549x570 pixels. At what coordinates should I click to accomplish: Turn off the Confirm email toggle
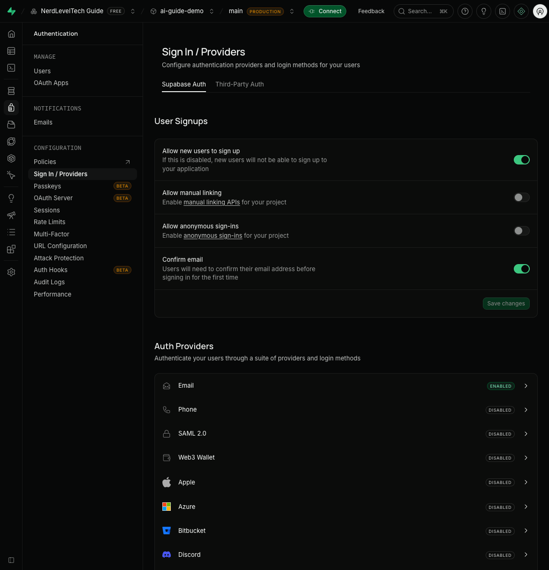pyautogui.click(x=522, y=269)
